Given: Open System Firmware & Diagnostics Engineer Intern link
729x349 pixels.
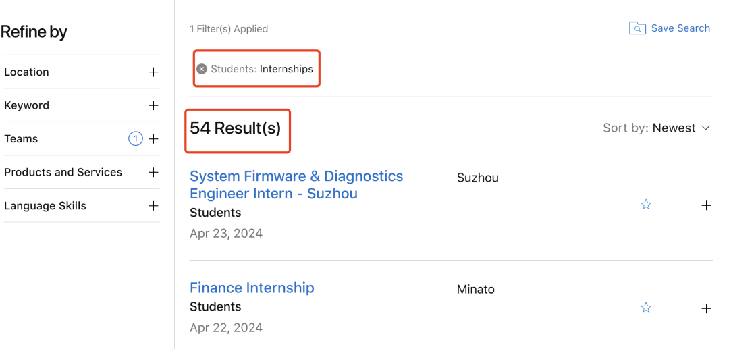Looking at the screenshot, I should (296, 184).
